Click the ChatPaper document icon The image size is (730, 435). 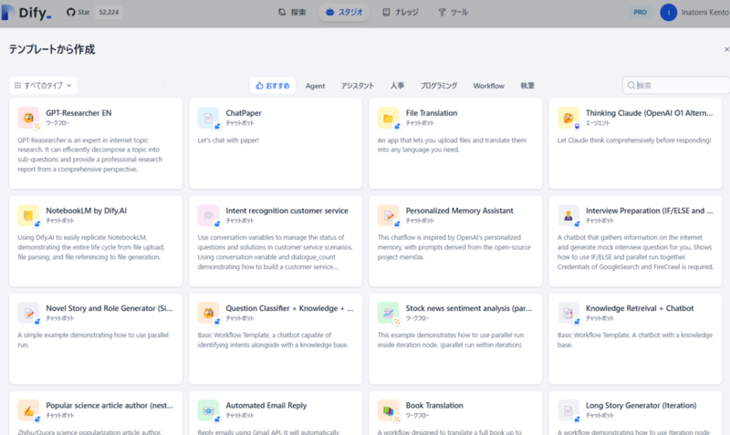(x=208, y=118)
